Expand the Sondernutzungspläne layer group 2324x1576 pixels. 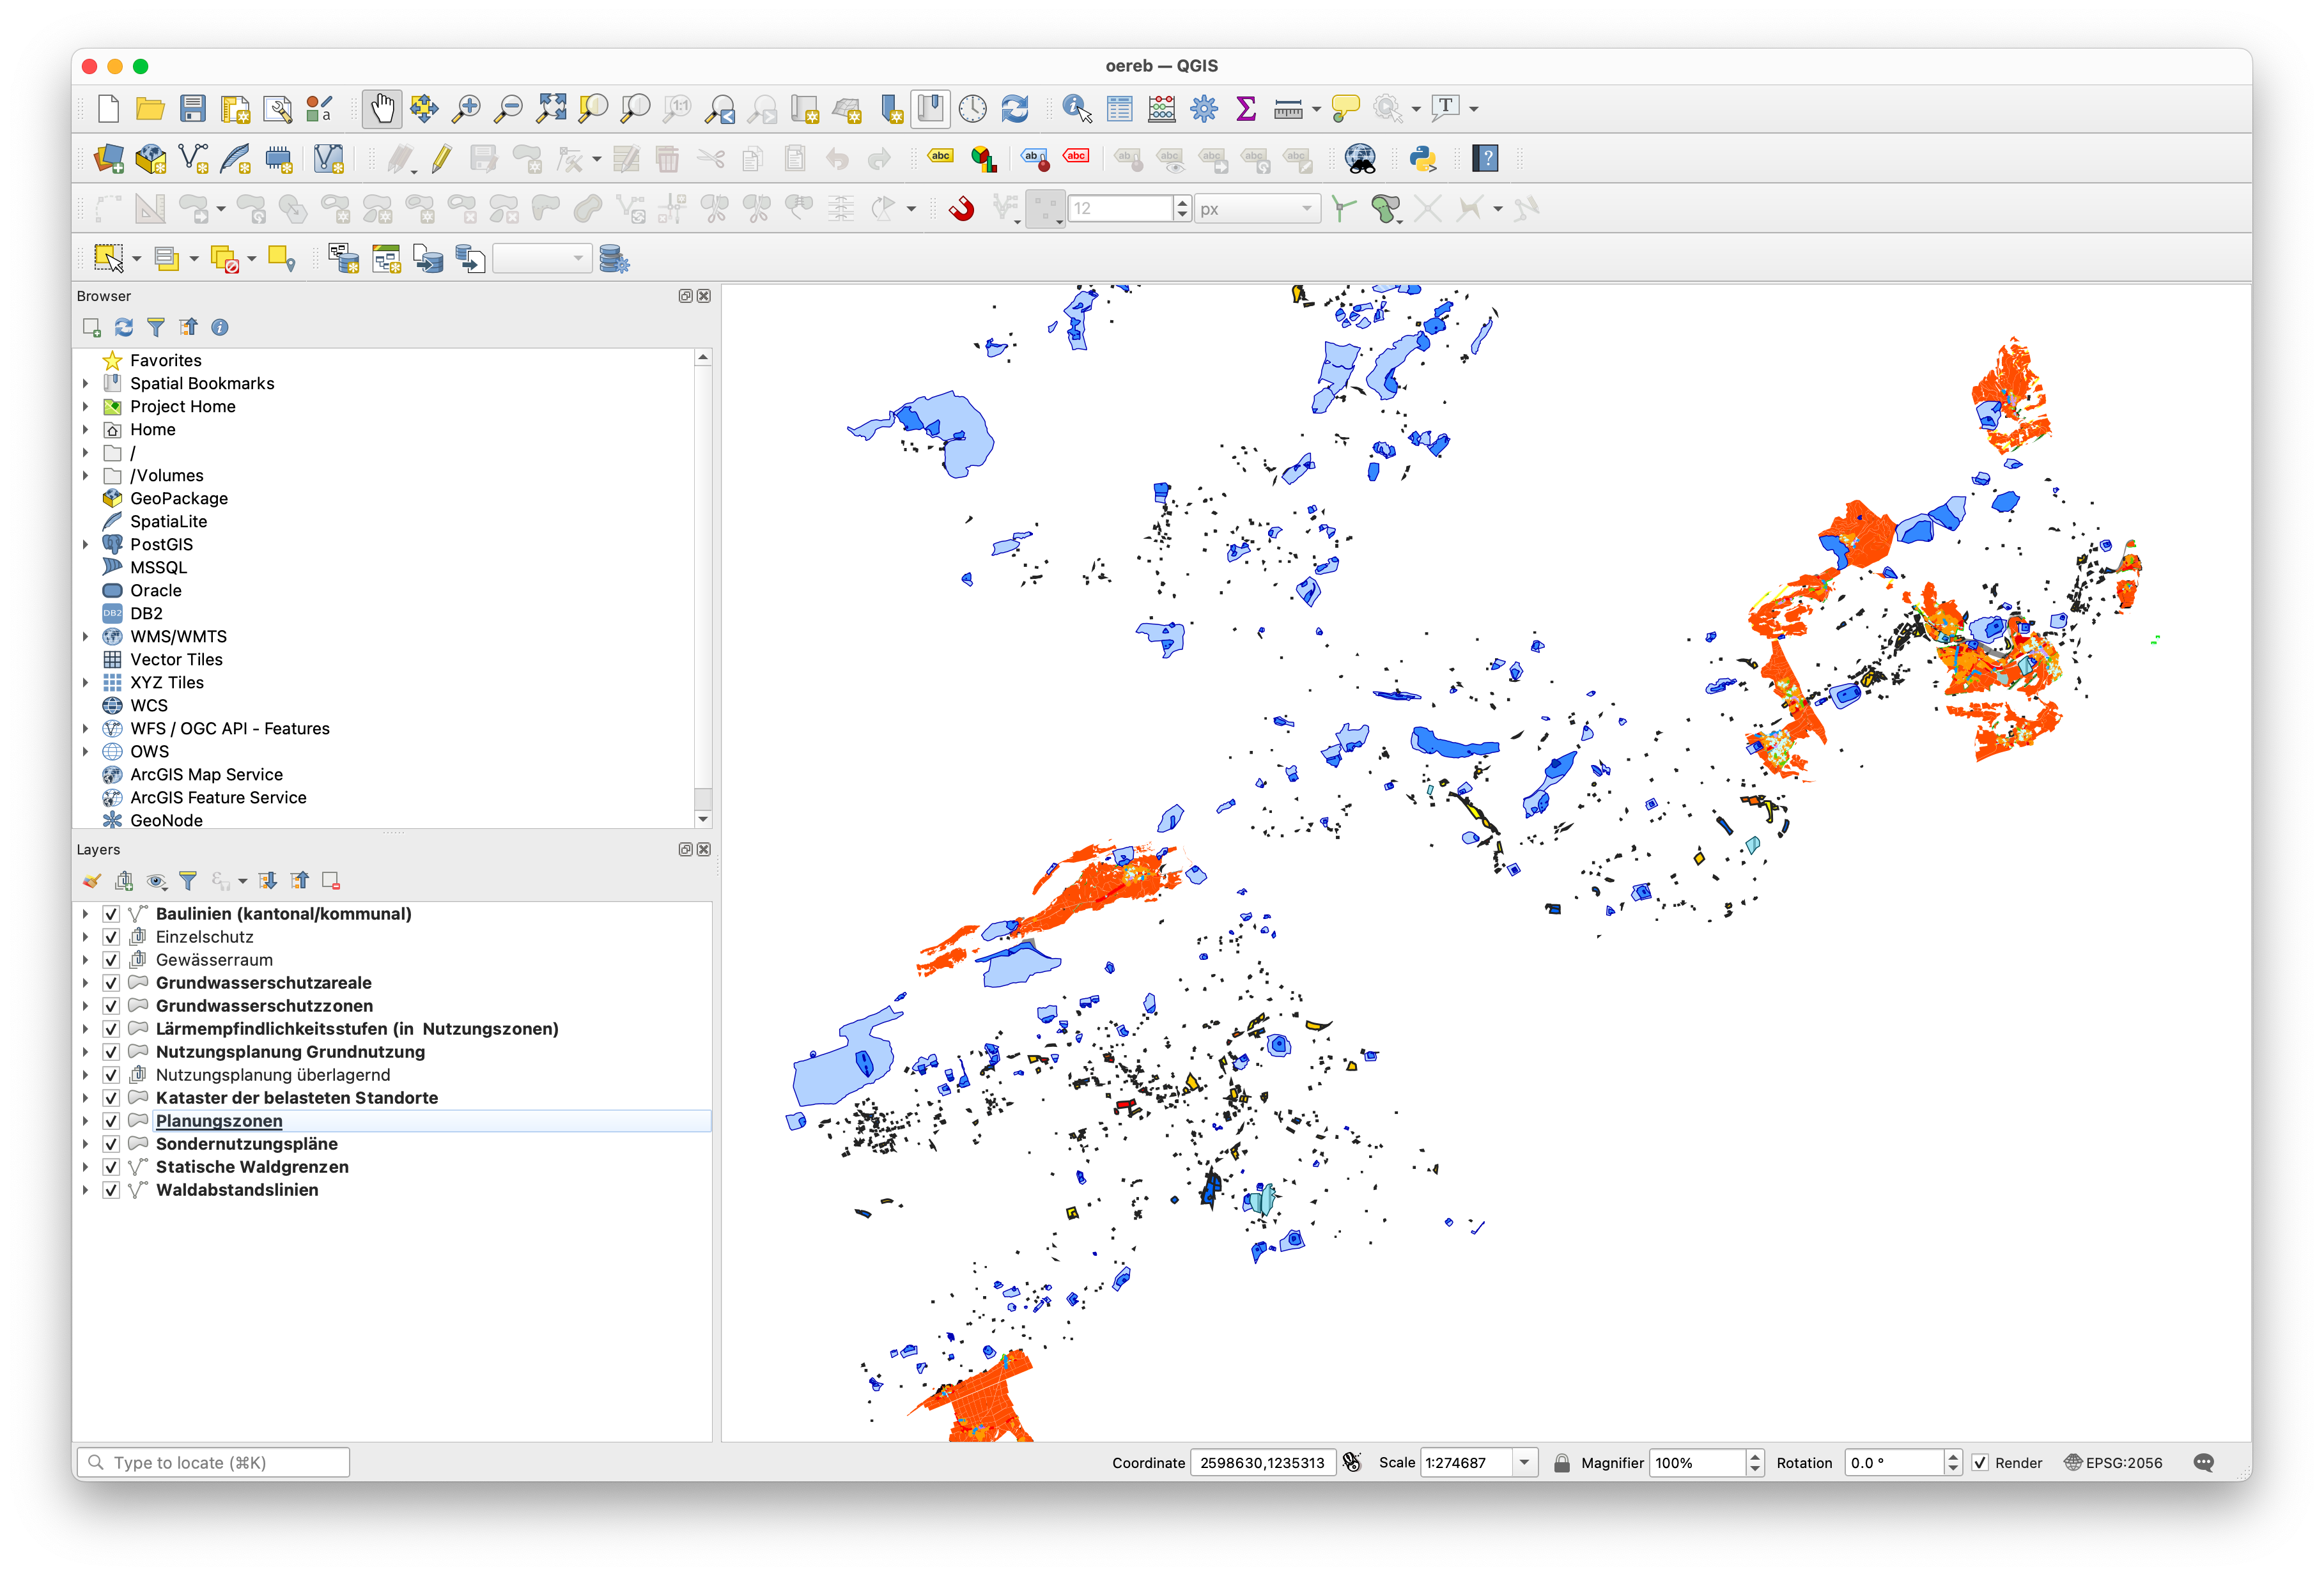[86, 1144]
